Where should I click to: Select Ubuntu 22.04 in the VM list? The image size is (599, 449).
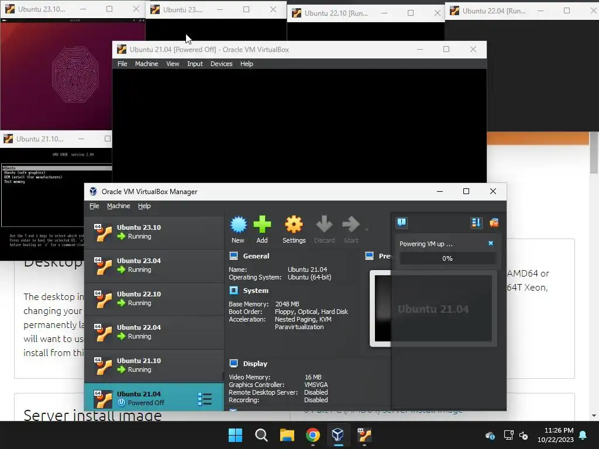coord(154,332)
